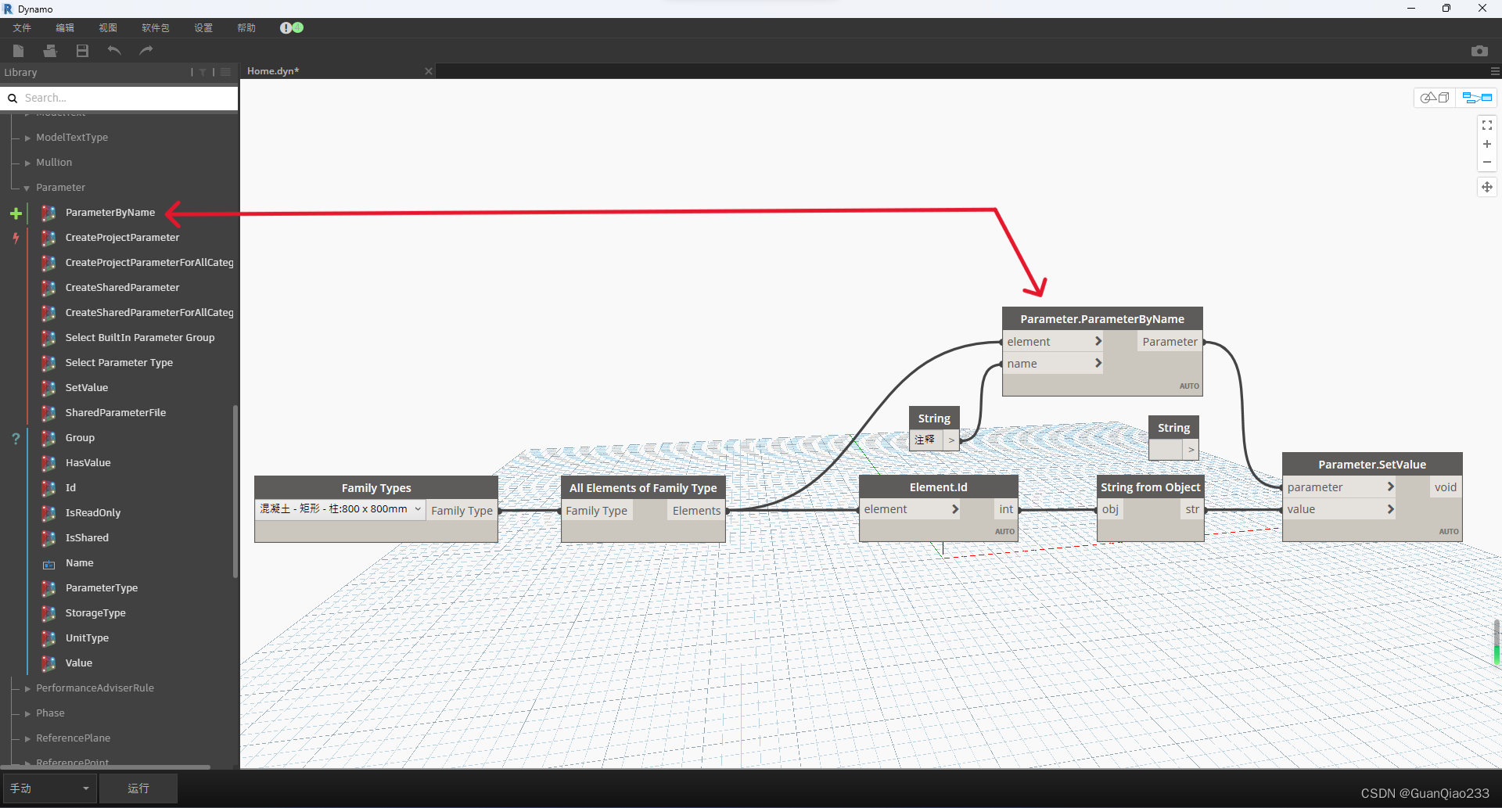This screenshot has width=1502, height=808.
Task: Create a new file
Action: click(17, 50)
